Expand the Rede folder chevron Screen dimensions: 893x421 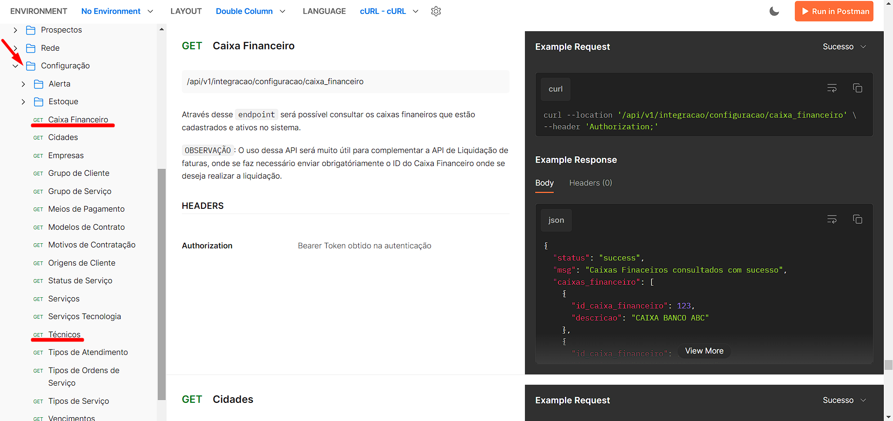pos(15,48)
